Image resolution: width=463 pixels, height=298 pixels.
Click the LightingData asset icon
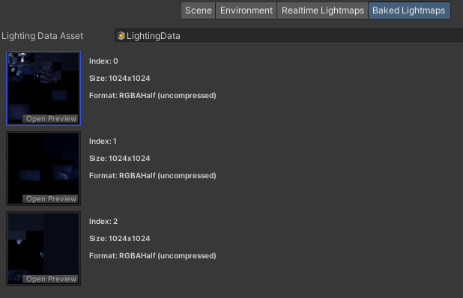(121, 36)
